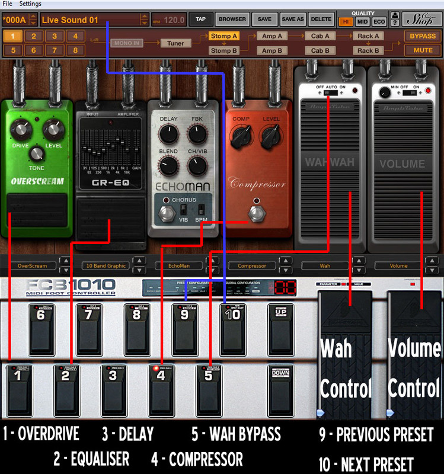
Task: Toggle the MONO IN input button
Action: (127, 43)
